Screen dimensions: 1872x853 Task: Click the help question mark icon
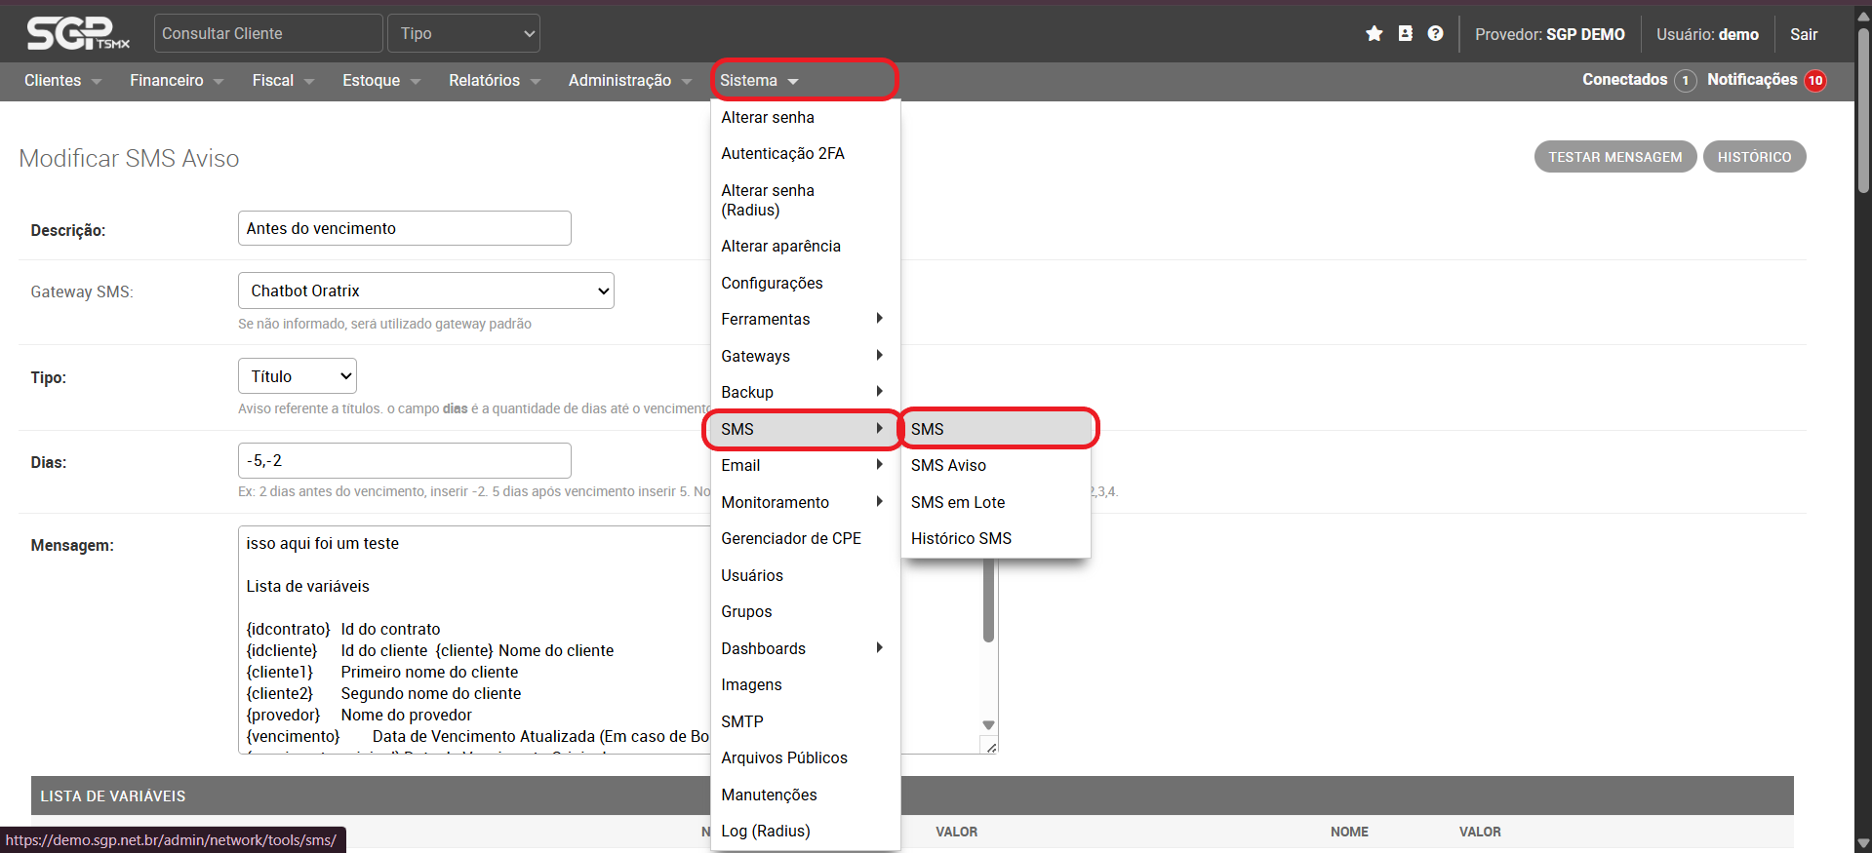click(x=1435, y=34)
